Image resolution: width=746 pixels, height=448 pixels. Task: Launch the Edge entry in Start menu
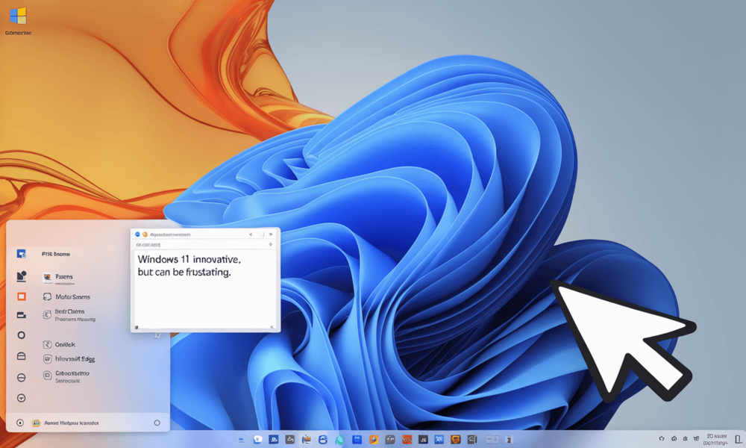[x=69, y=359]
